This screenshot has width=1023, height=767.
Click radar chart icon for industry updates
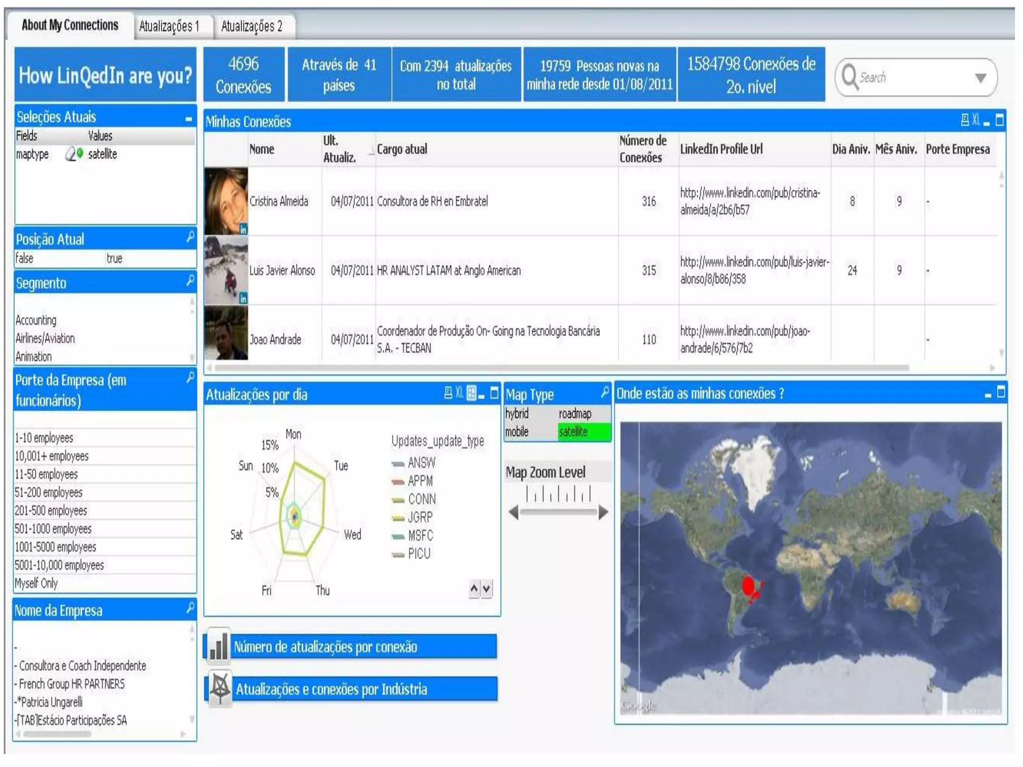[x=220, y=688]
